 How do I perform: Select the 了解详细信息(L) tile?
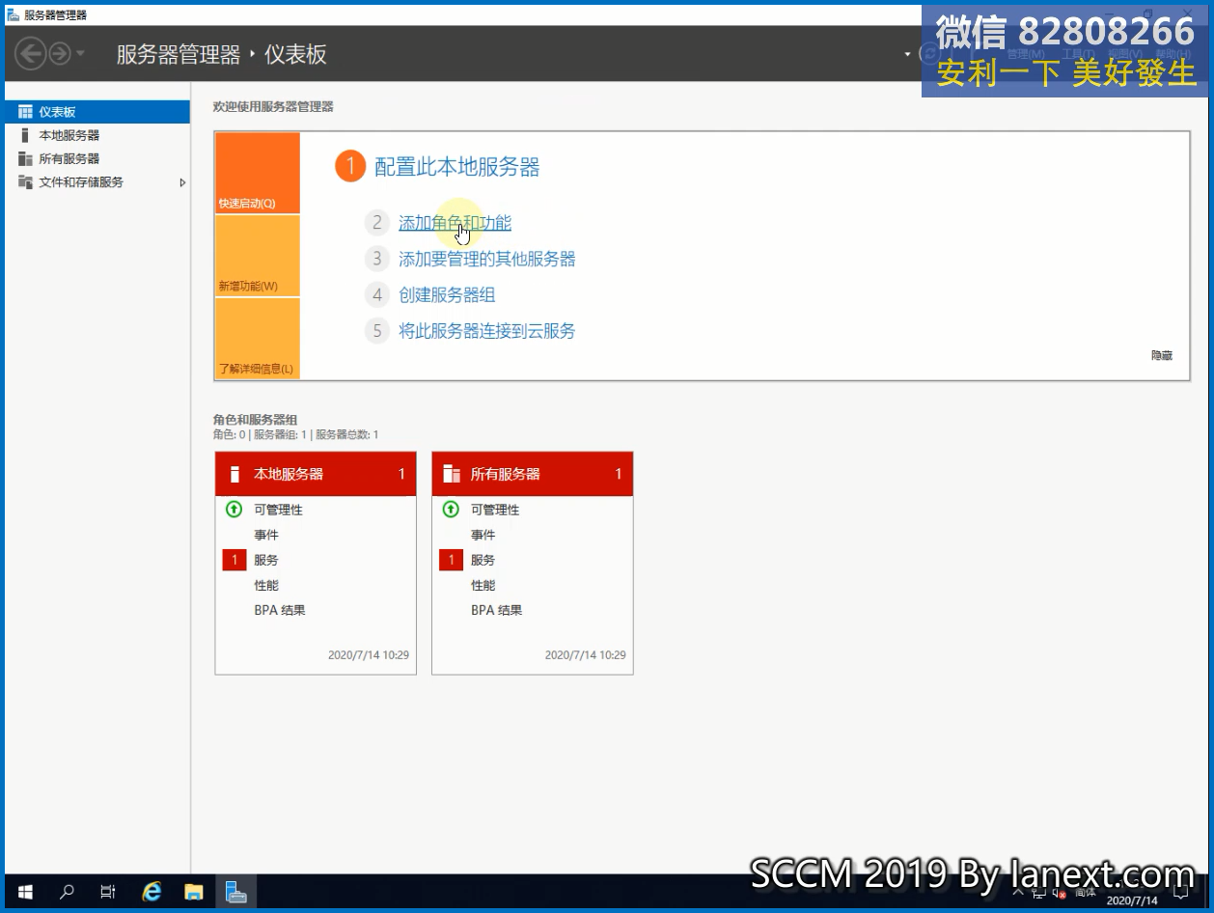pyautogui.click(x=258, y=339)
